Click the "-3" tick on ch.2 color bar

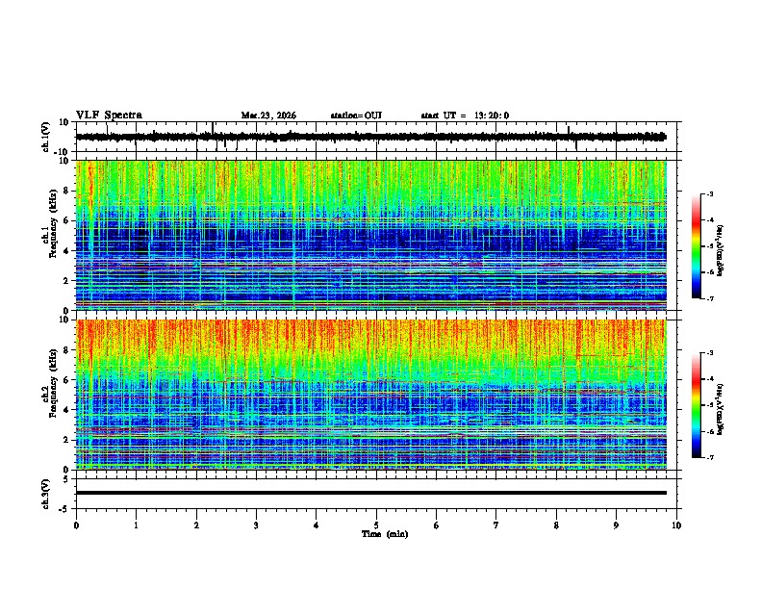pos(710,353)
